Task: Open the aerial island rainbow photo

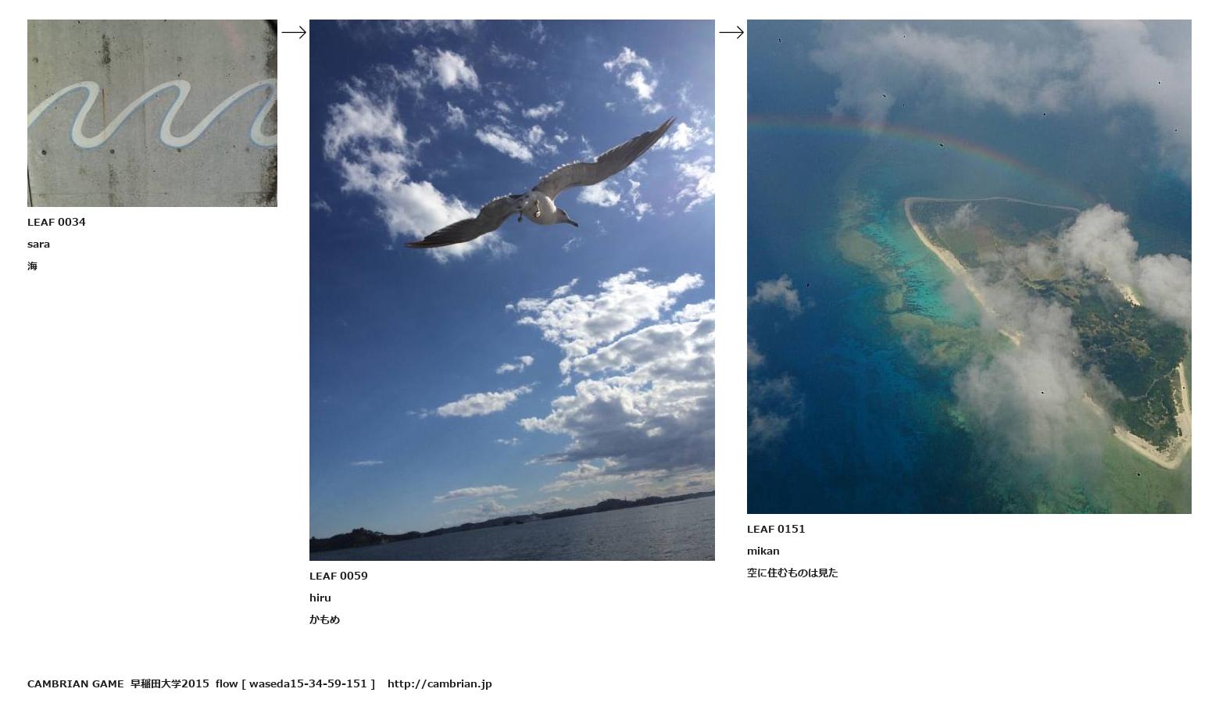Action: [x=969, y=266]
